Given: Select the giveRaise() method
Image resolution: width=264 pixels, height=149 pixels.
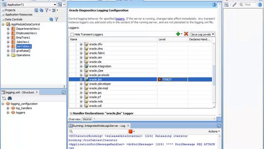Looking at the screenshot, I should pos(23,50).
